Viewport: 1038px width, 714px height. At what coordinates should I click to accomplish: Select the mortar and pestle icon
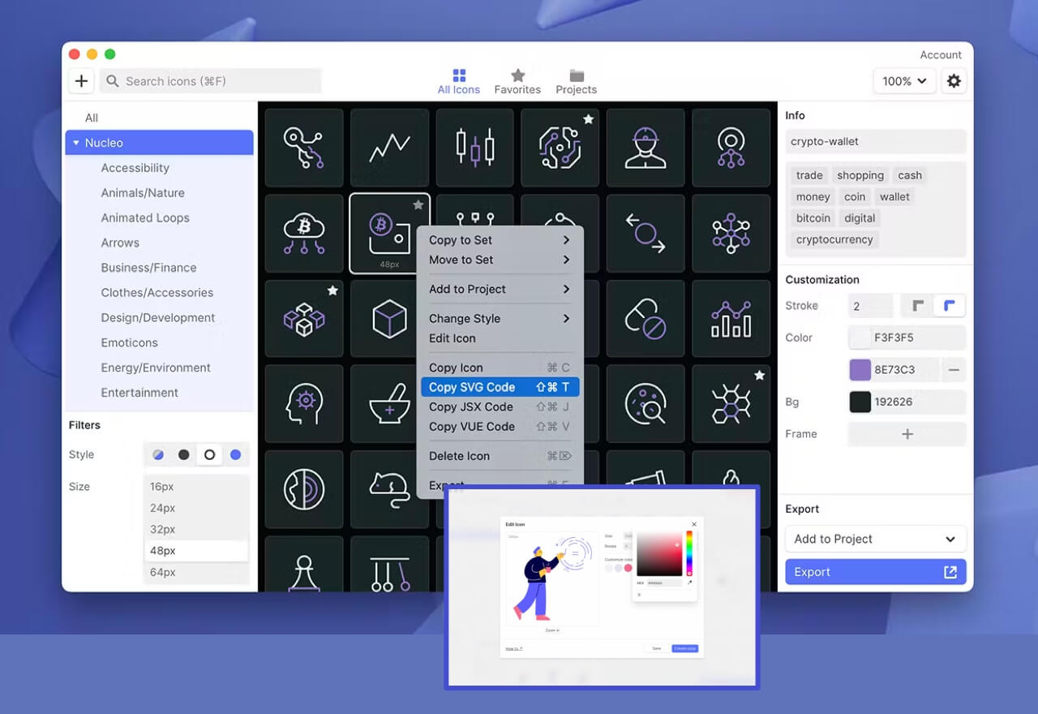(389, 404)
